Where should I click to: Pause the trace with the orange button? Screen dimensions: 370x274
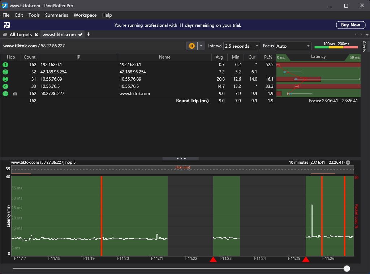[192, 46]
